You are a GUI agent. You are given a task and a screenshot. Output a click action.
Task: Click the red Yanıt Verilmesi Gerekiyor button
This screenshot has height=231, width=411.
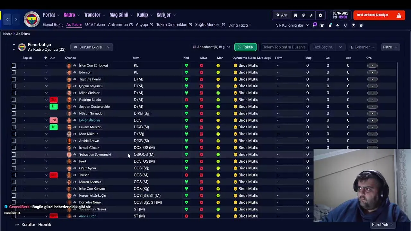(379, 15)
